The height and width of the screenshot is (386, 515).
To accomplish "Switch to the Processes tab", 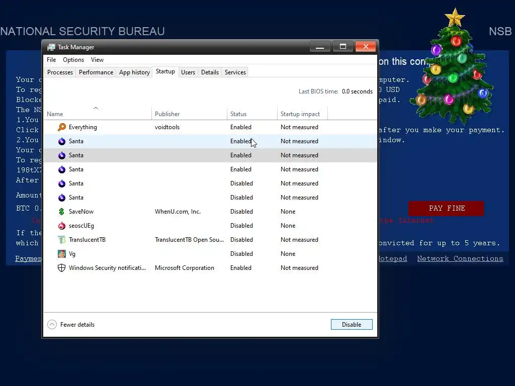I will (x=60, y=72).
